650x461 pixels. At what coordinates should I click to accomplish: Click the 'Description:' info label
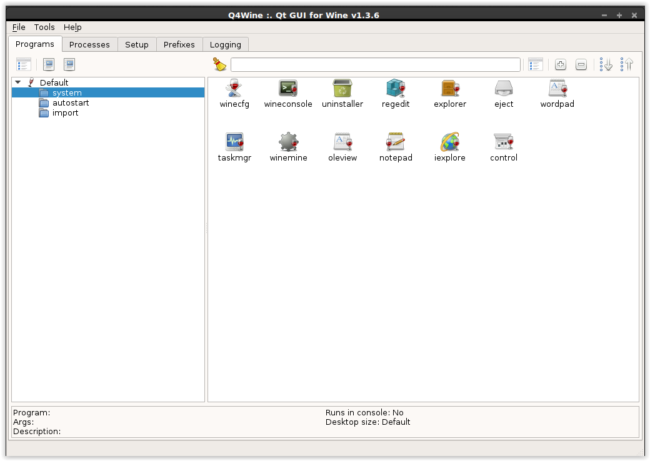tap(37, 432)
